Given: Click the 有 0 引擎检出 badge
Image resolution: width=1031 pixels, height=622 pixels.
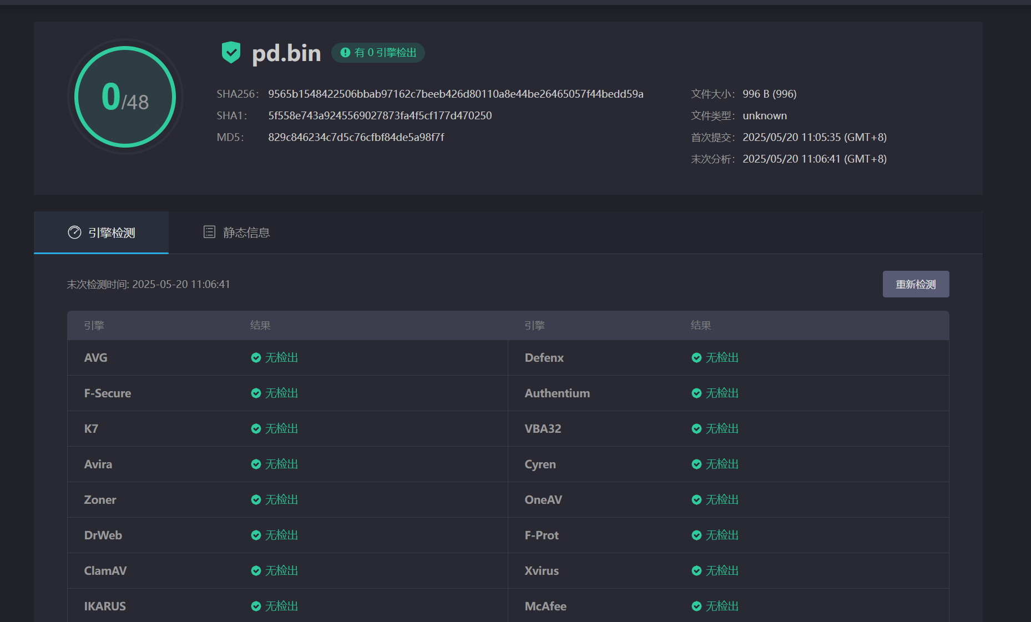Looking at the screenshot, I should click(x=378, y=53).
